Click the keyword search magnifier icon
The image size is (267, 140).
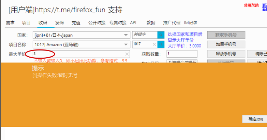coord(161,35)
